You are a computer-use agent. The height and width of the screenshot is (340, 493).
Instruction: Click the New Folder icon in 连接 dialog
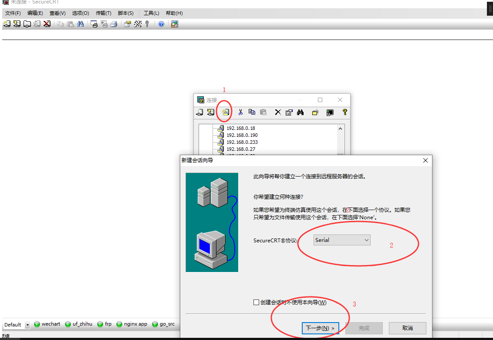[315, 112]
